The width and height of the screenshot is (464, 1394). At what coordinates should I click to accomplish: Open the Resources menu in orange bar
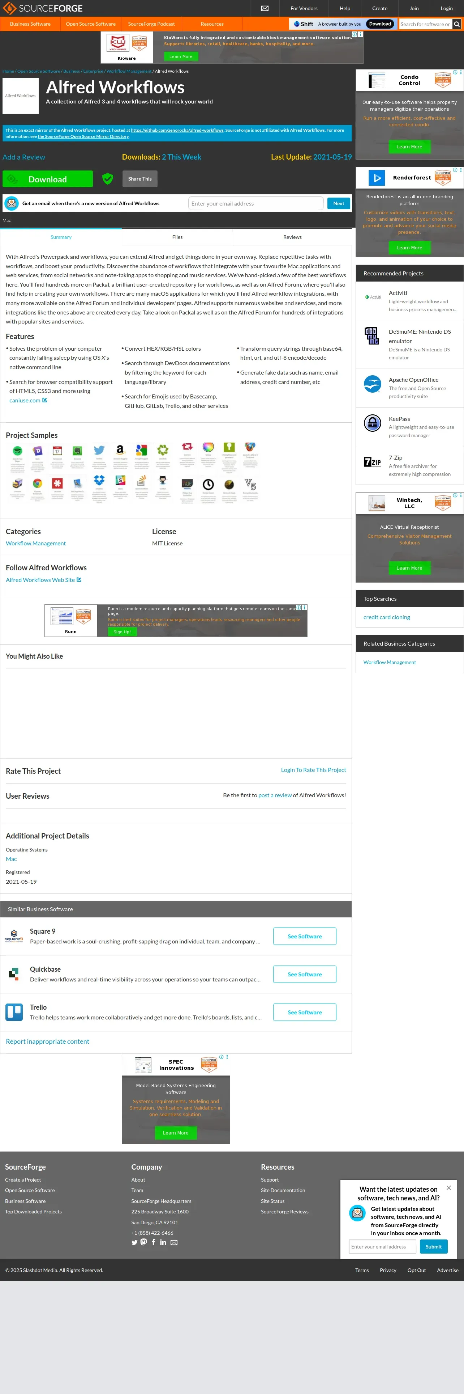[212, 24]
